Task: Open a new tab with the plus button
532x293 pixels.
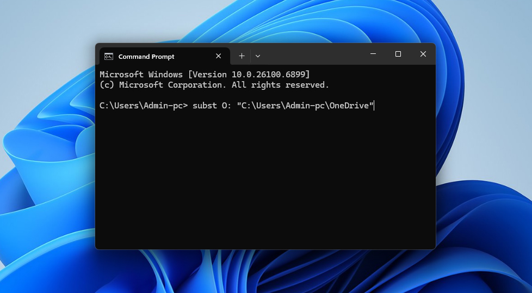Action: coord(242,56)
